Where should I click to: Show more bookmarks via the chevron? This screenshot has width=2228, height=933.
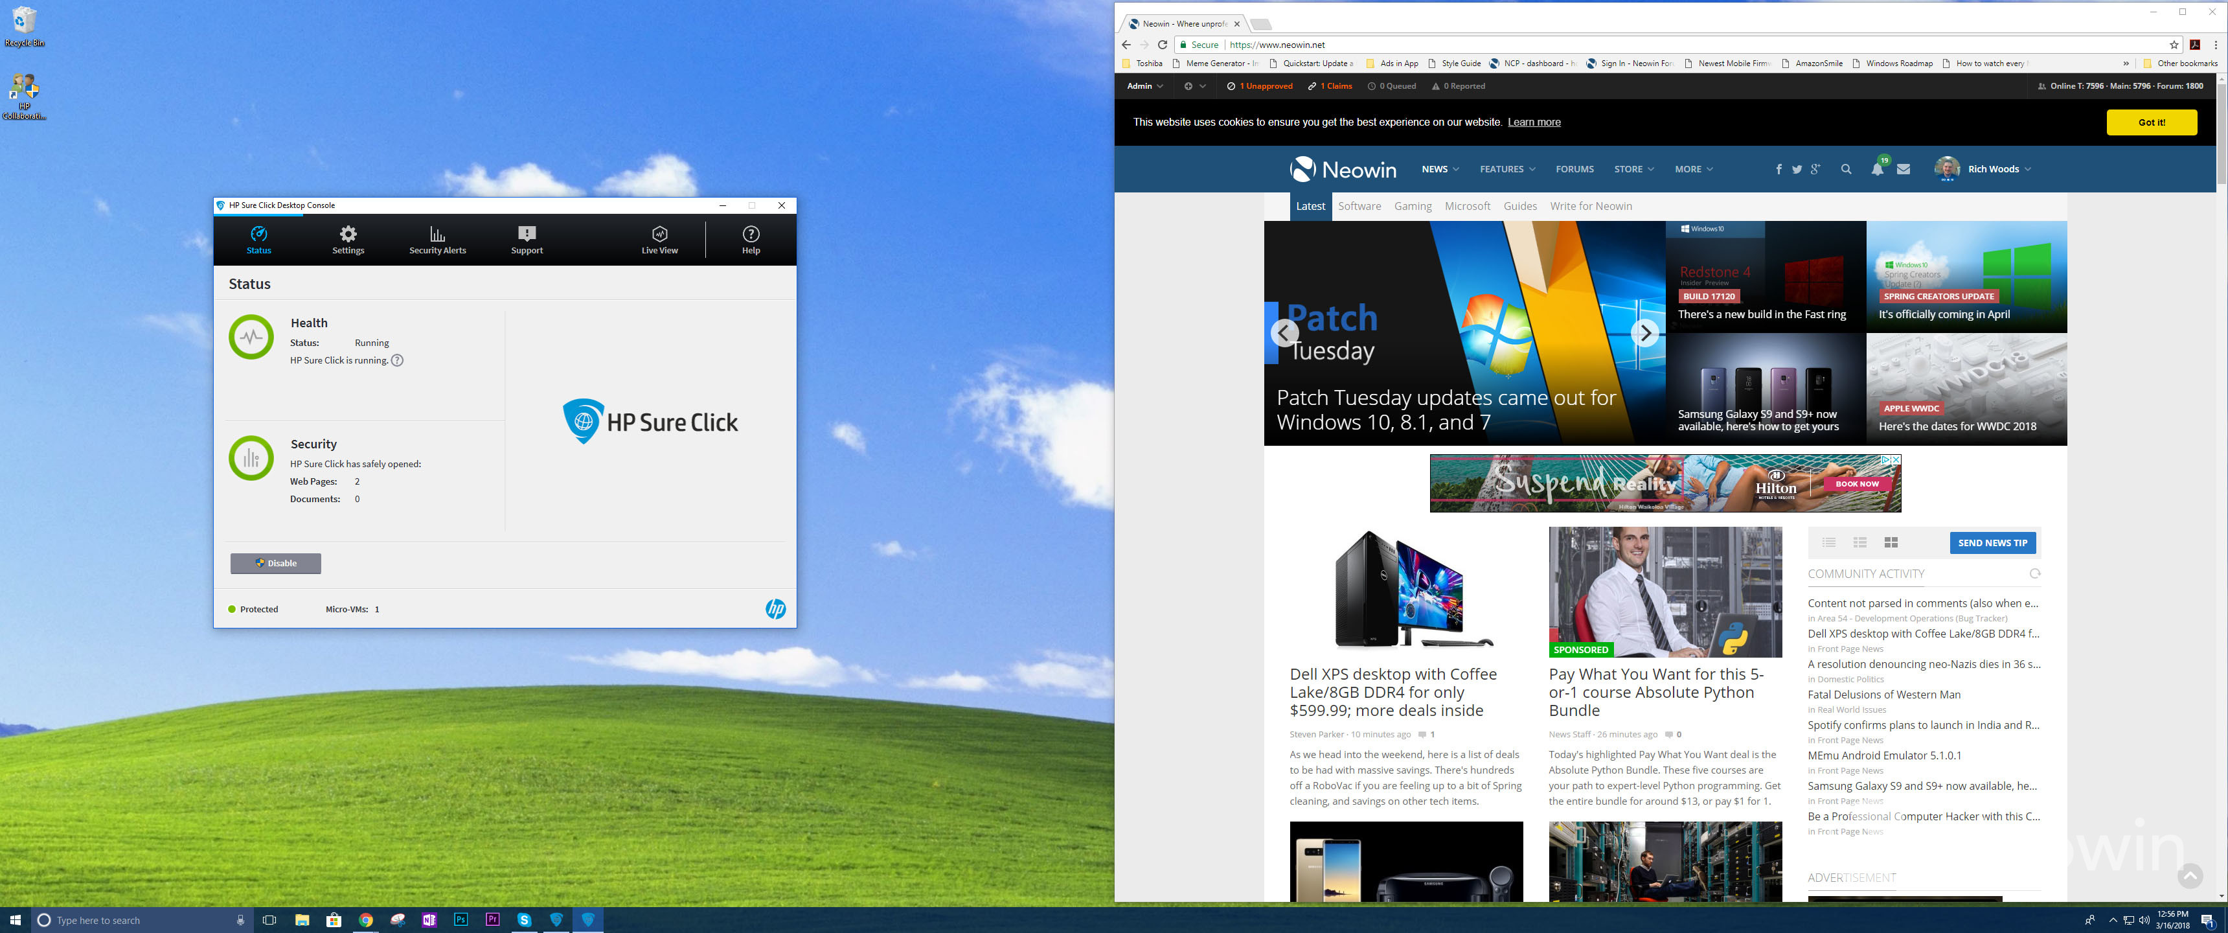[2126, 63]
